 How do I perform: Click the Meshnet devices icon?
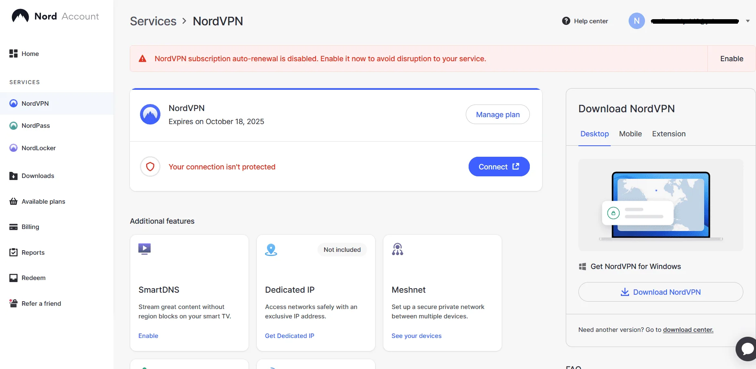(x=398, y=249)
